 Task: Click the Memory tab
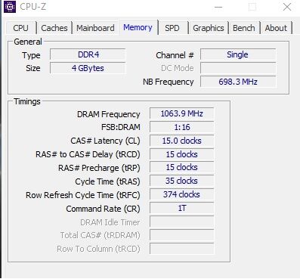(138, 27)
